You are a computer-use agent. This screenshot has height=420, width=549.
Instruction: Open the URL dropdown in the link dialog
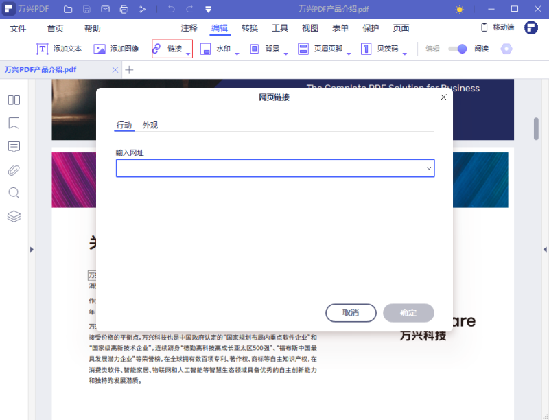click(x=428, y=167)
